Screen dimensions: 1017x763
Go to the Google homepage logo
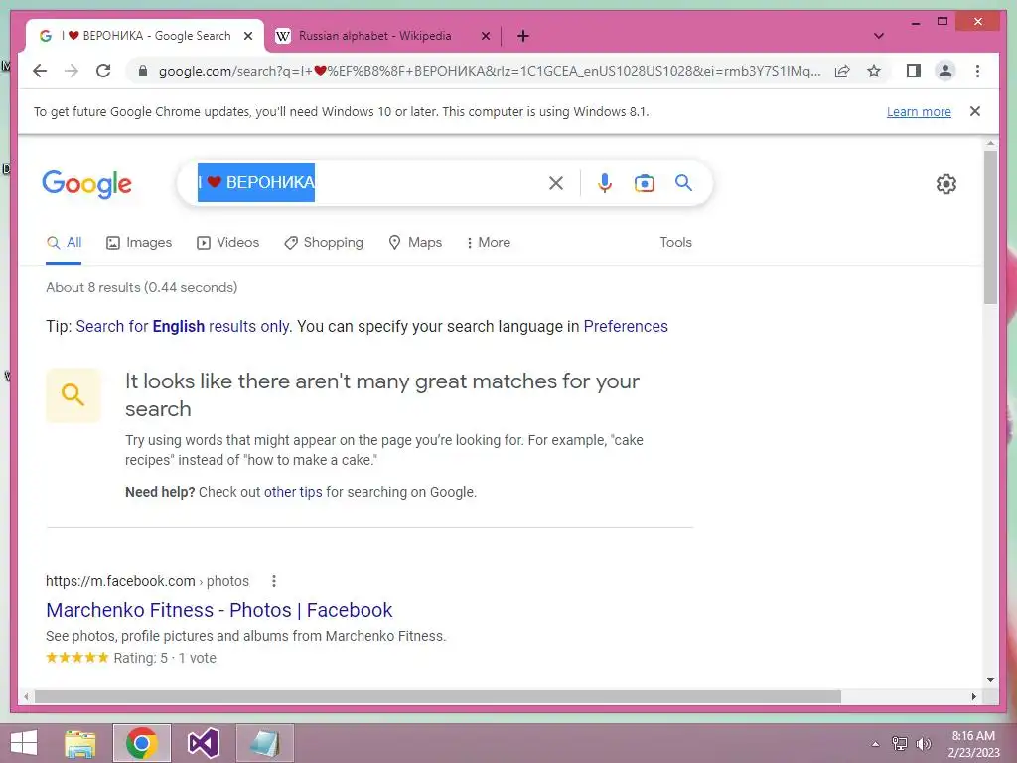87,184
